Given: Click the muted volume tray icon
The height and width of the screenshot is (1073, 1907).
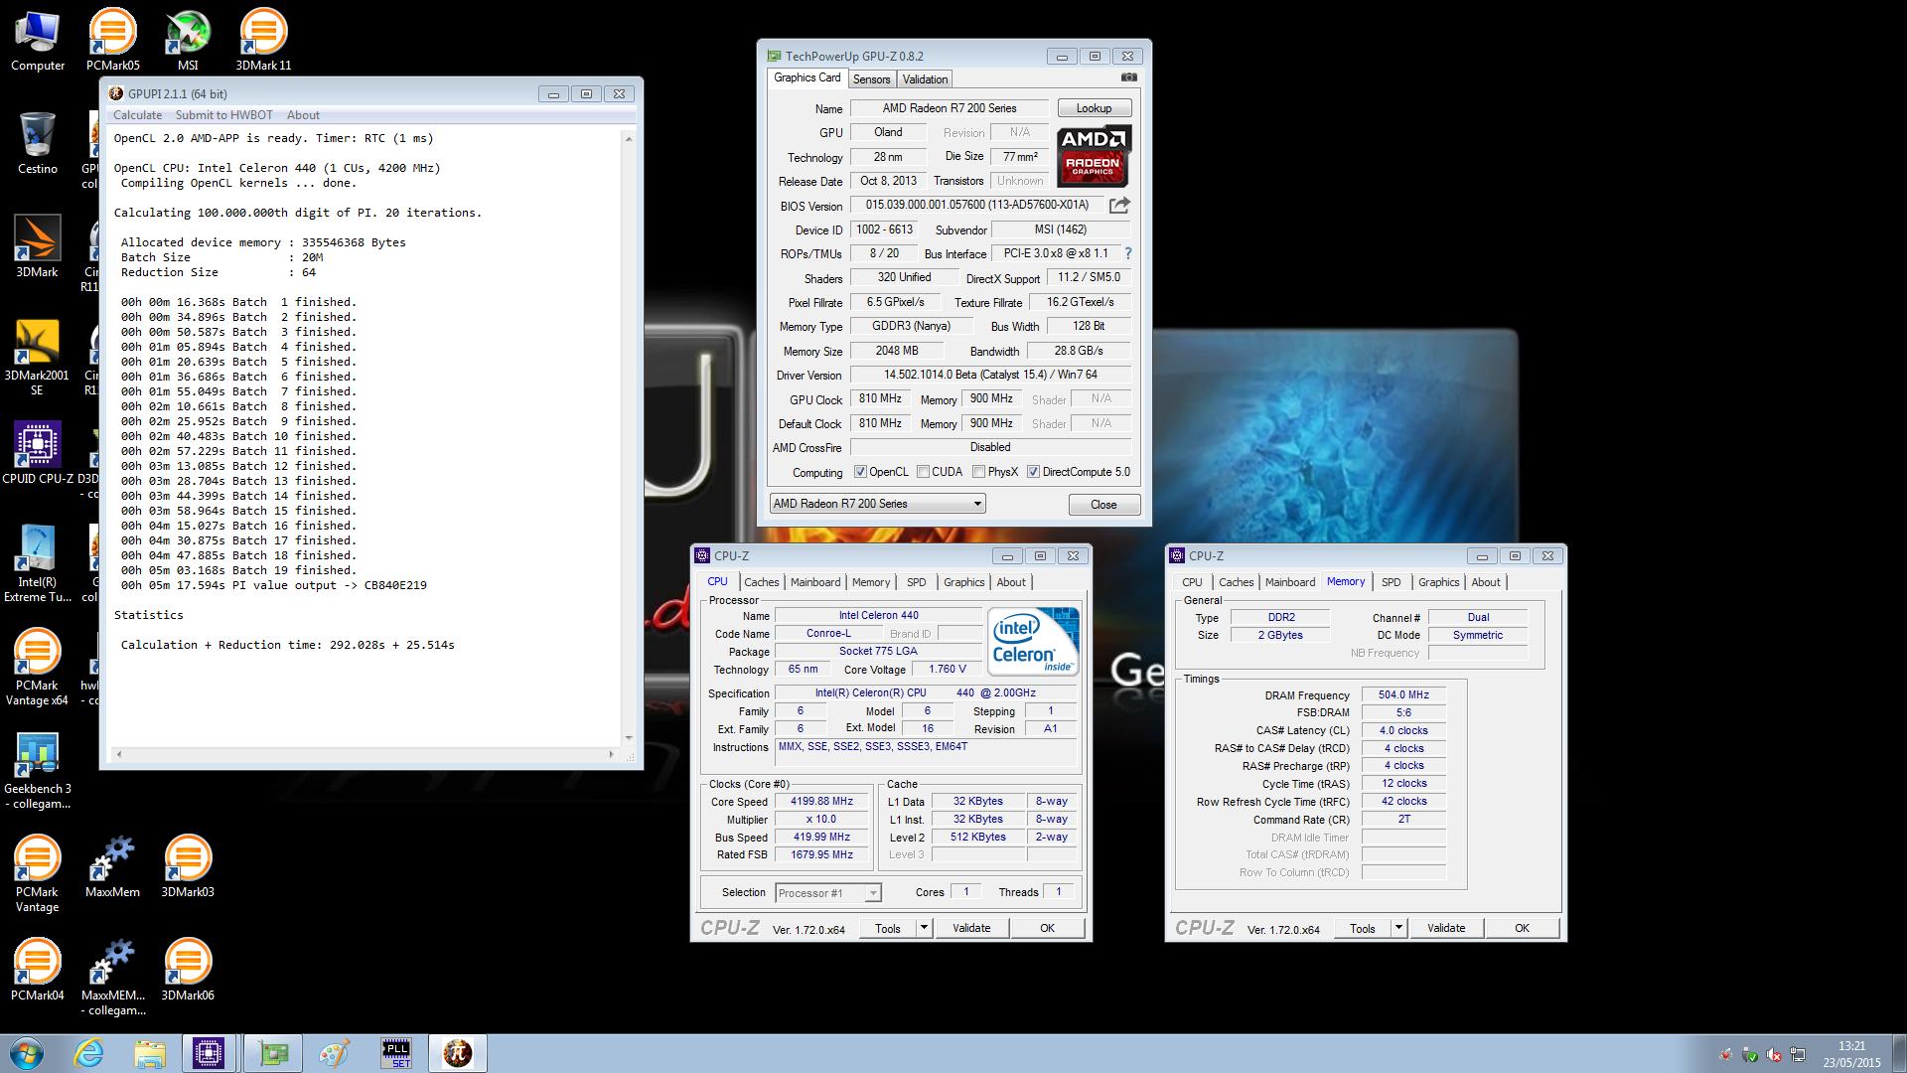Looking at the screenshot, I should [1774, 1054].
